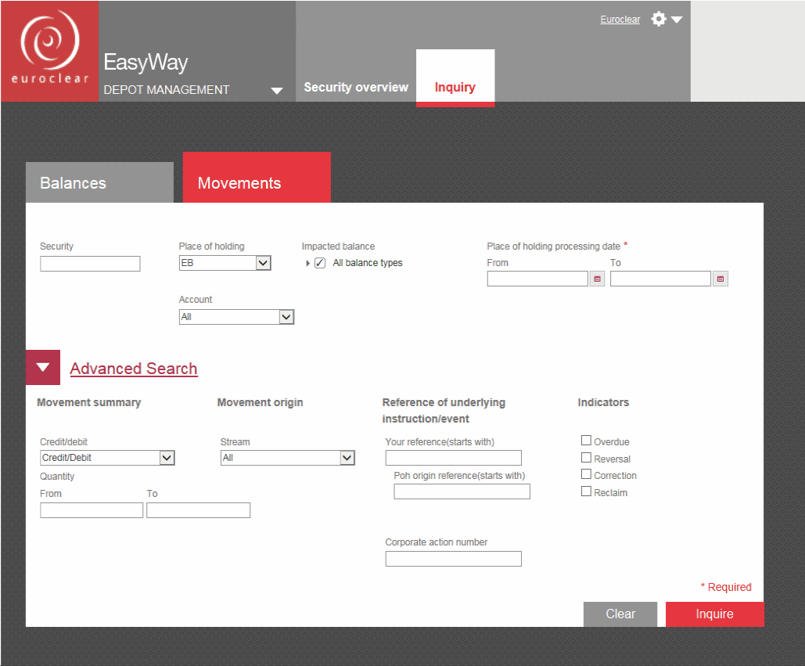Open the Account dropdown

(x=236, y=317)
